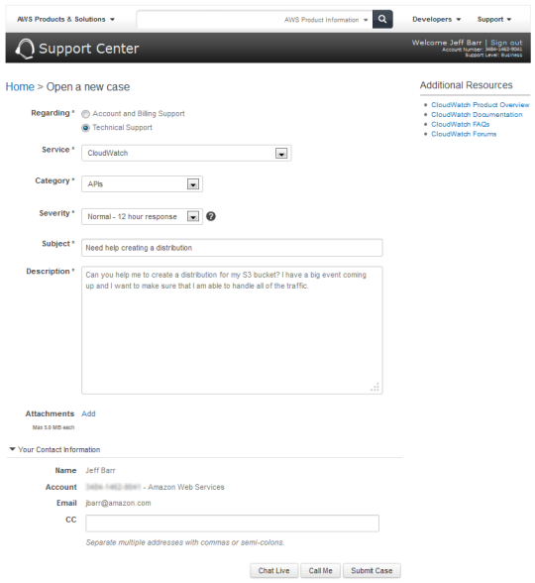This screenshot has width=535, height=583.
Task: Click 'Open a new case' breadcrumb text
Action: click(x=88, y=86)
